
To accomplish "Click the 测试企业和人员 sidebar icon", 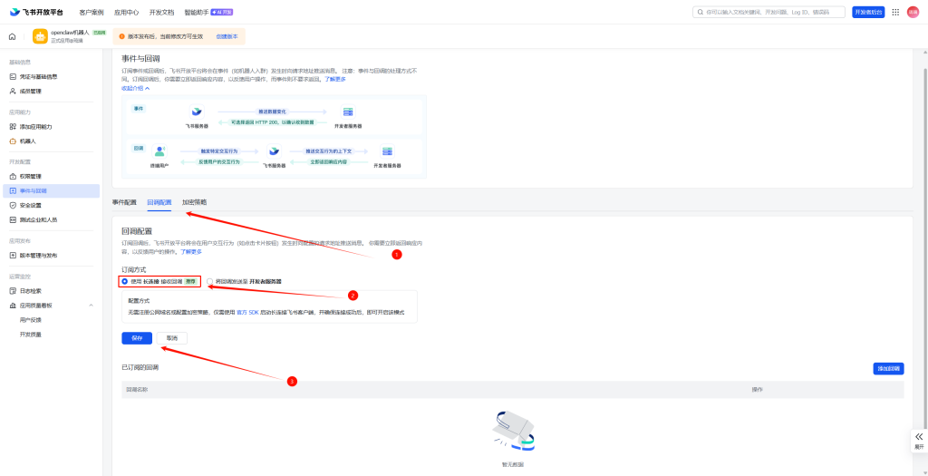I will [x=13, y=219].
